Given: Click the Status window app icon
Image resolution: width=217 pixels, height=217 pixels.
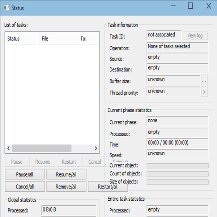Looking at the screenshot, I should point(7,8).
